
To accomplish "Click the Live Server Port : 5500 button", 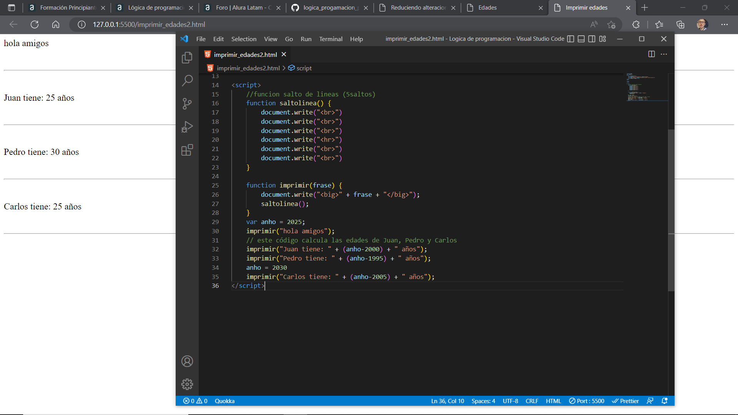I will tap(587, 401).
